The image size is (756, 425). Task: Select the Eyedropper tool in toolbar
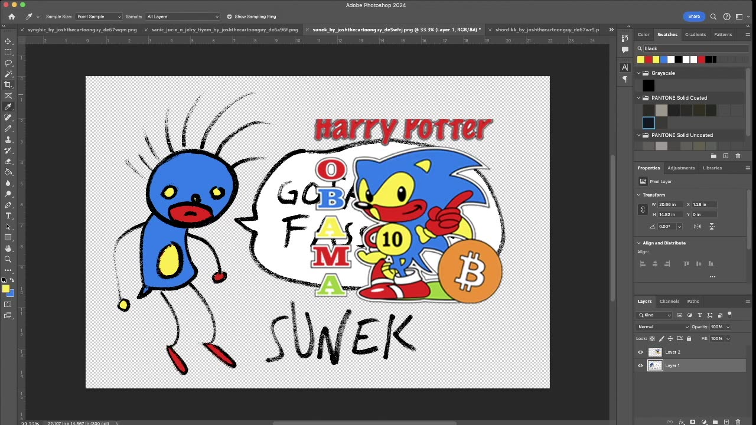pyautogui.click(x=8, y=106)
